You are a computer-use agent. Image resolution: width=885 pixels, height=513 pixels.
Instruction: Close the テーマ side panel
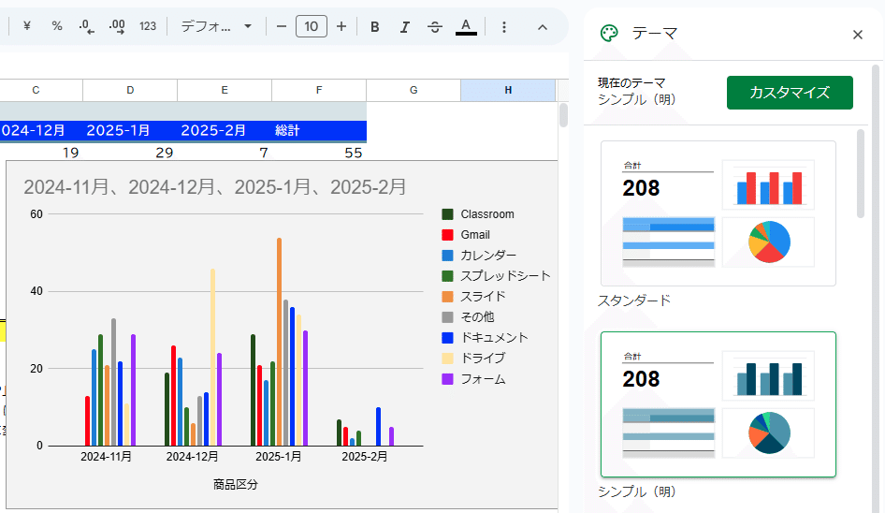pyautogui.click(x=857, y=35)
